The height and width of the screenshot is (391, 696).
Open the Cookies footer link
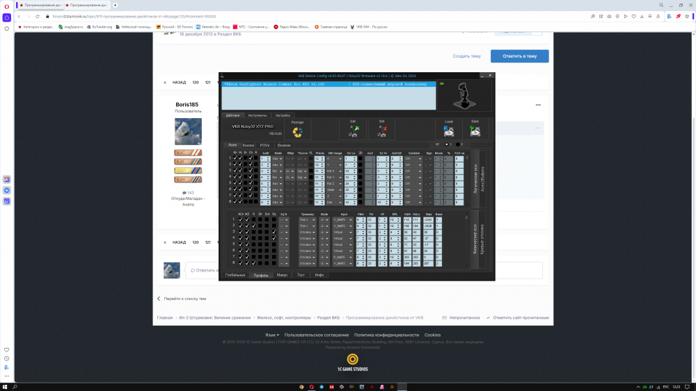[432, 335]
